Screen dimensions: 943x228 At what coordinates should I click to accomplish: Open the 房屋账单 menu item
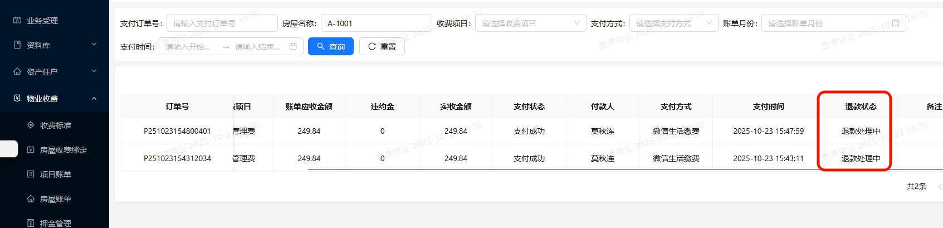pos(55,199)
